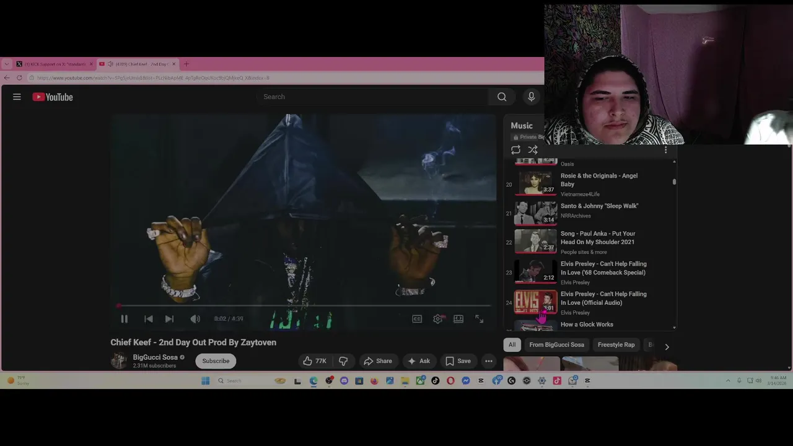
Task: Share the video
Action: [378, 361]
